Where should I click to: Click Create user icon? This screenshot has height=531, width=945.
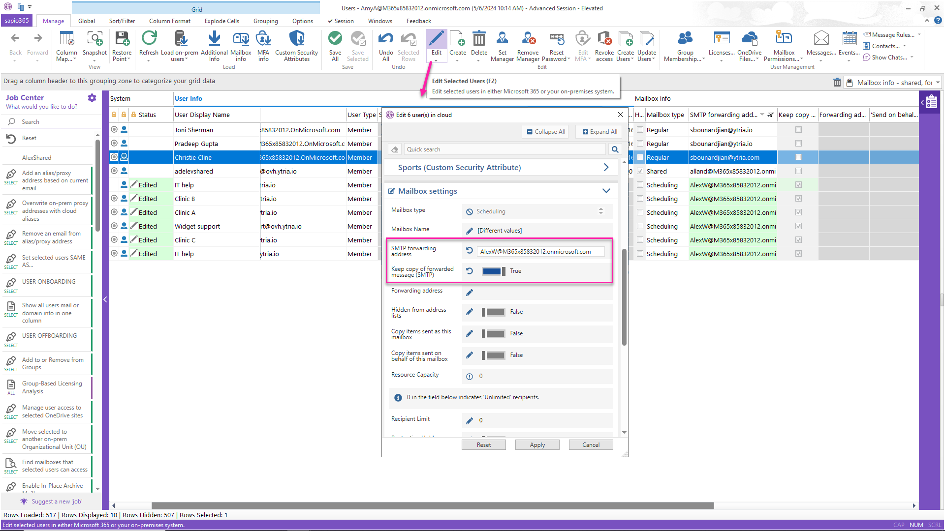tap(457, 39)
